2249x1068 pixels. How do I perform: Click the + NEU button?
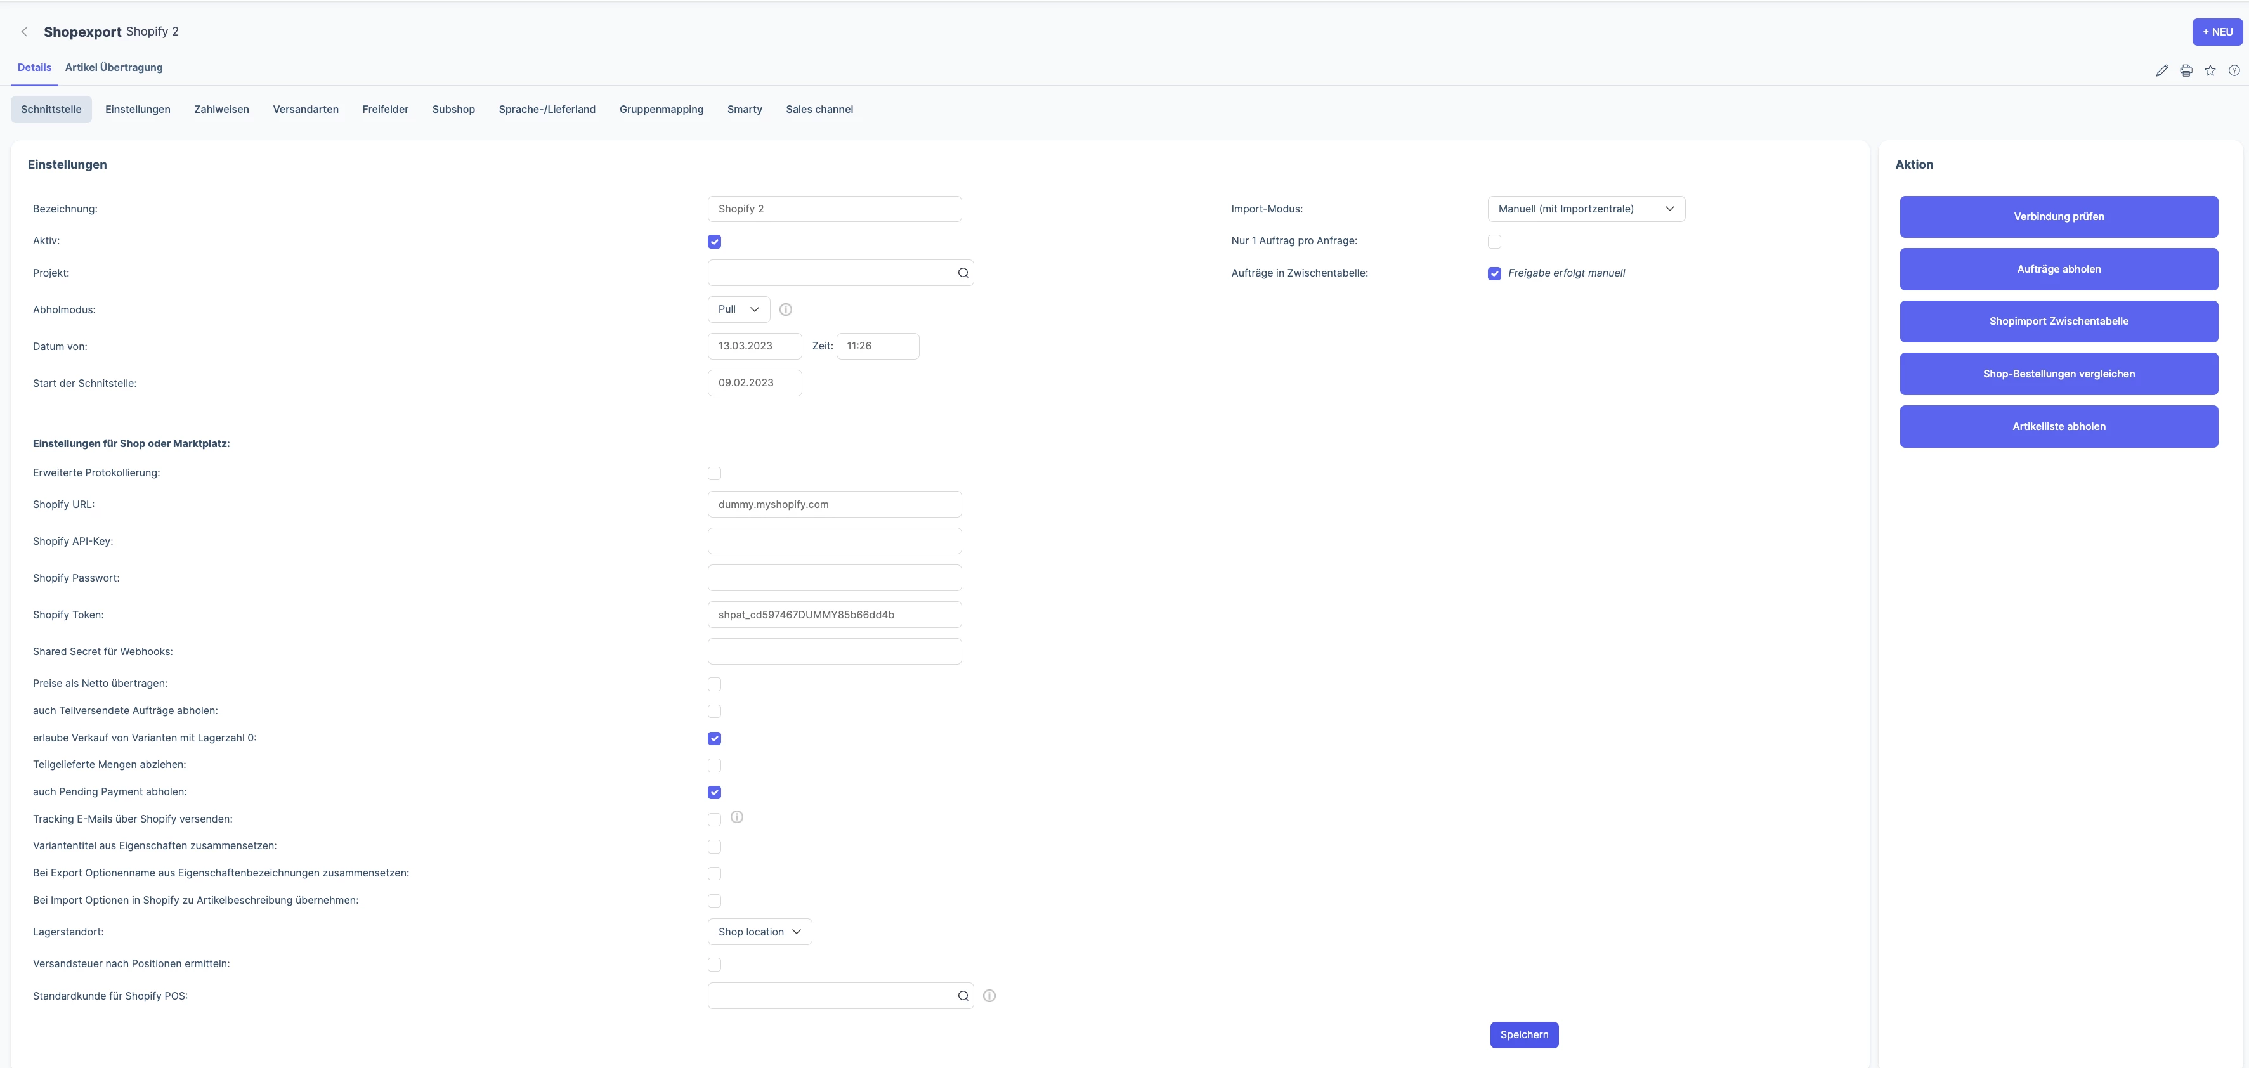coord(2217,32)
